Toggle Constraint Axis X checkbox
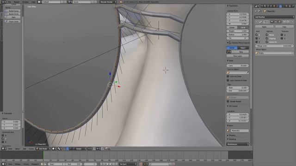296x166 pixels. pyautogui.click(x=3, y=135)
